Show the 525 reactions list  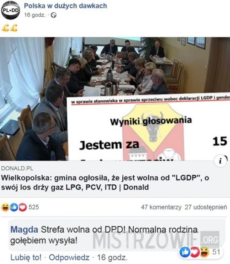click(x=34, y=207)
